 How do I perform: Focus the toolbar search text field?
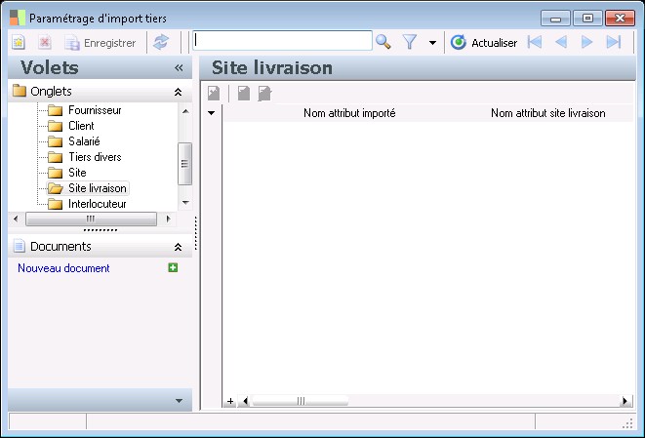click(x=282, y=41)
